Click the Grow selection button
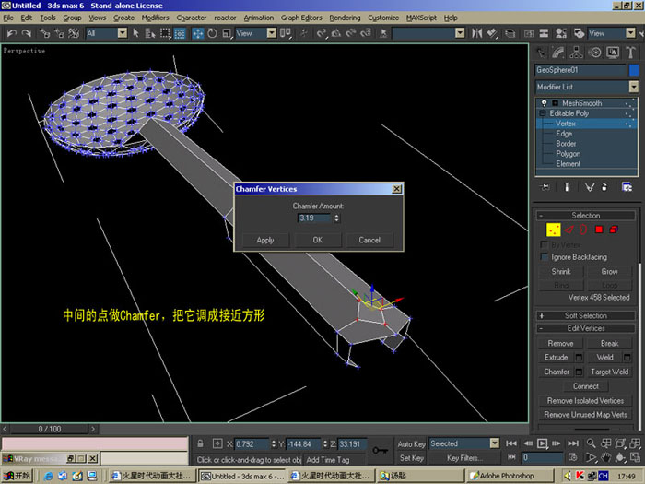The height and width of the screenshot is (484, 645). (609, 271)
